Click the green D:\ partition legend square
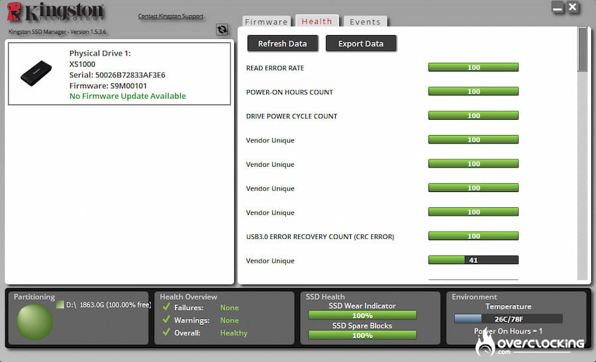Viewport: 596px width, 362px height. 60,304
